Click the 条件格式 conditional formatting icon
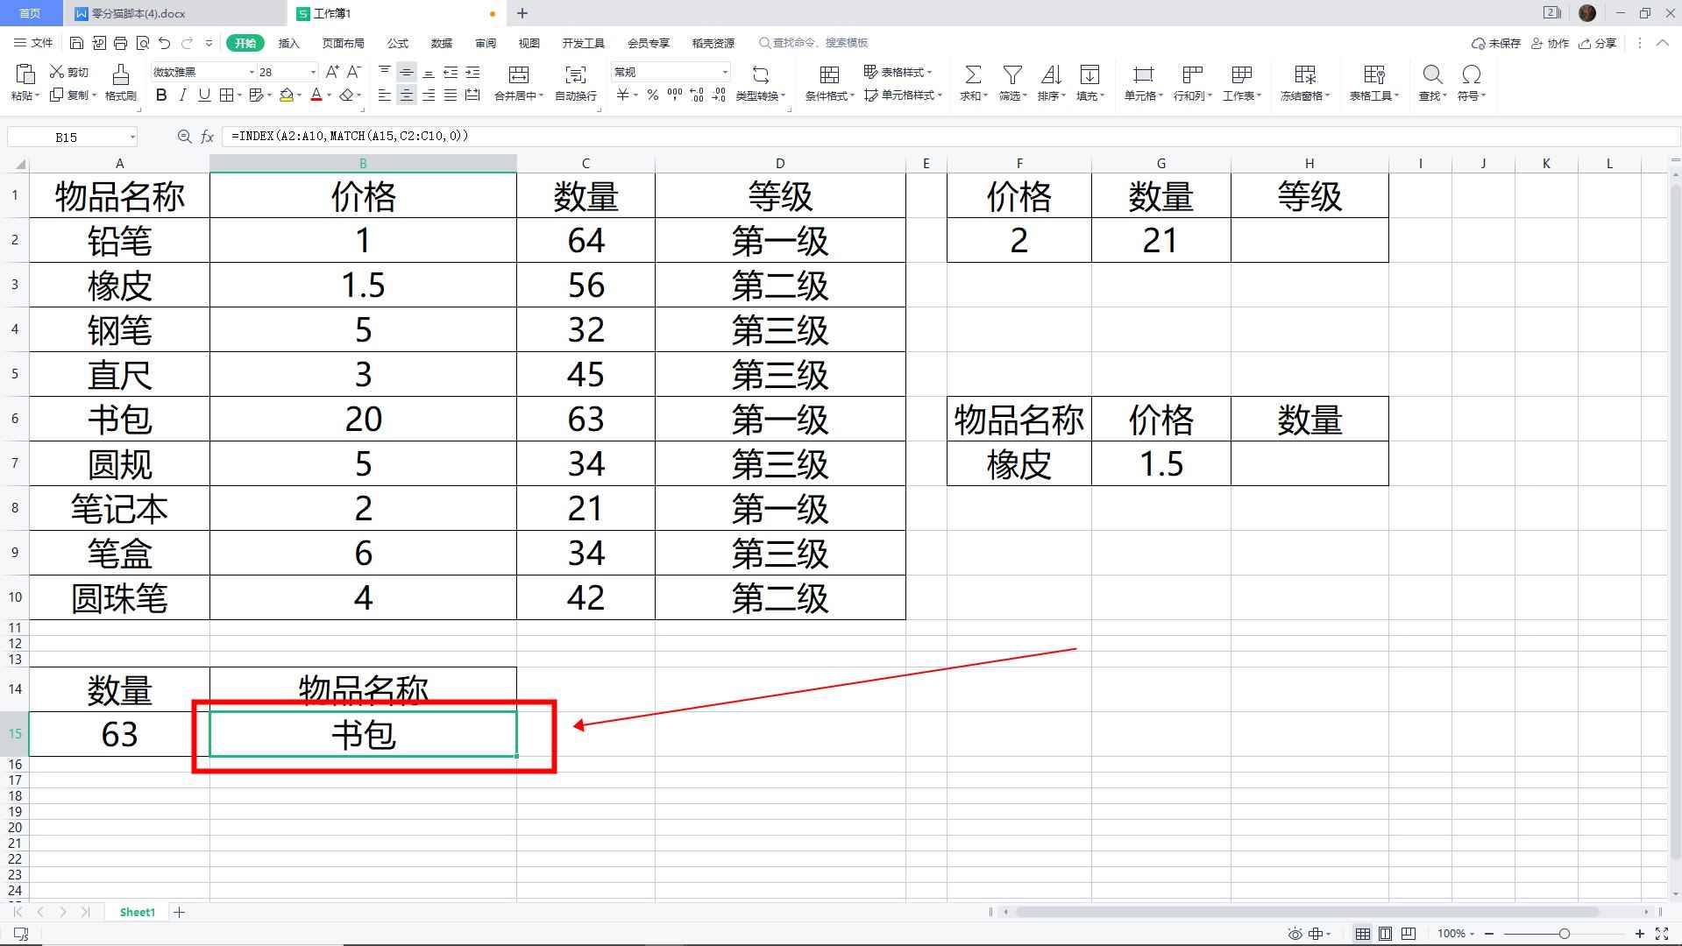Image resolution: width=1682 pixels, height=946 pixels. [827, 77]
